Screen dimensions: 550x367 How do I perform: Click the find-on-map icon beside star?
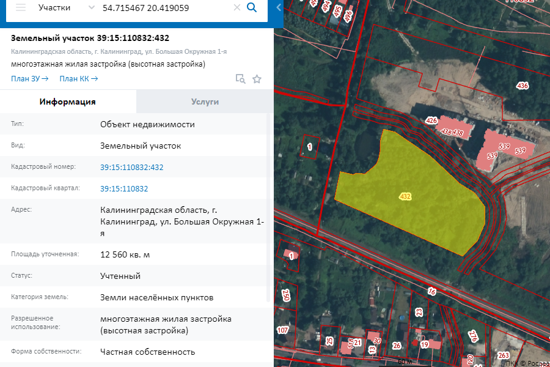click(241, 79)
